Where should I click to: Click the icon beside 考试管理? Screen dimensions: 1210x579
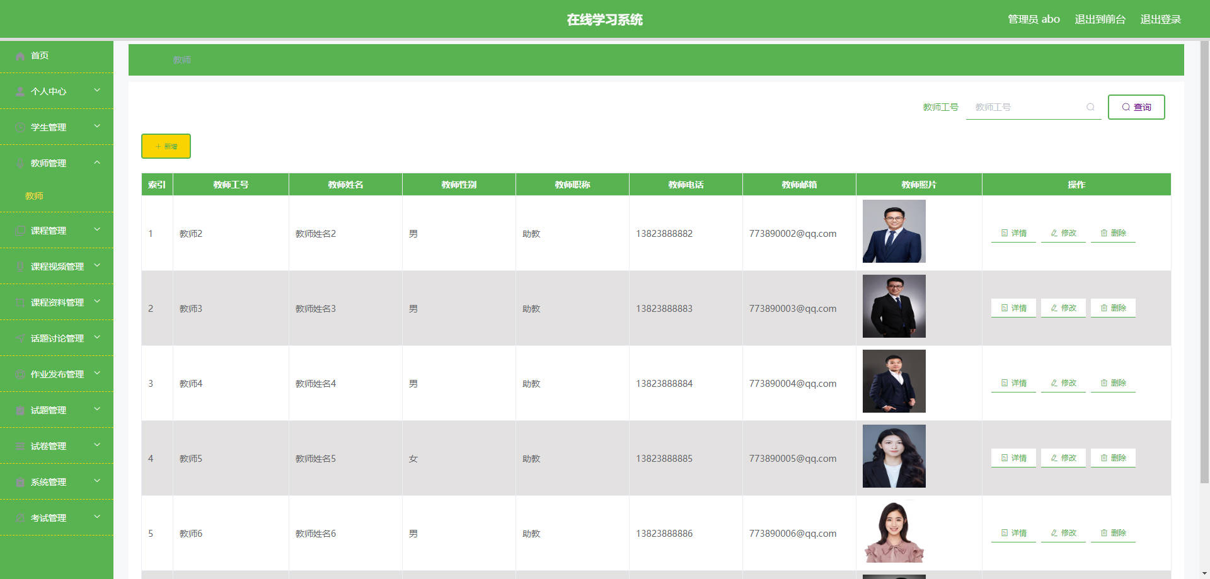pyautogui.click(x=20, y=519)
